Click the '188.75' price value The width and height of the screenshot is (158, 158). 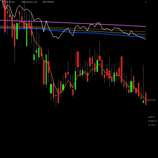[x=151, y=117]
